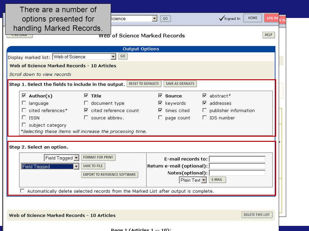
Task: Enable the IDS number checkbox
Action: pyautogui.click(x=205, y=117)
